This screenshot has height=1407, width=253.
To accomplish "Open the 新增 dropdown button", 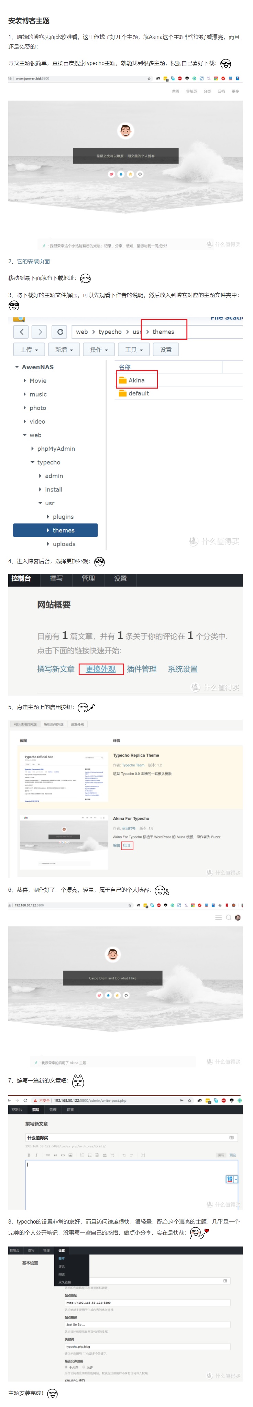I will click(64, 350).
